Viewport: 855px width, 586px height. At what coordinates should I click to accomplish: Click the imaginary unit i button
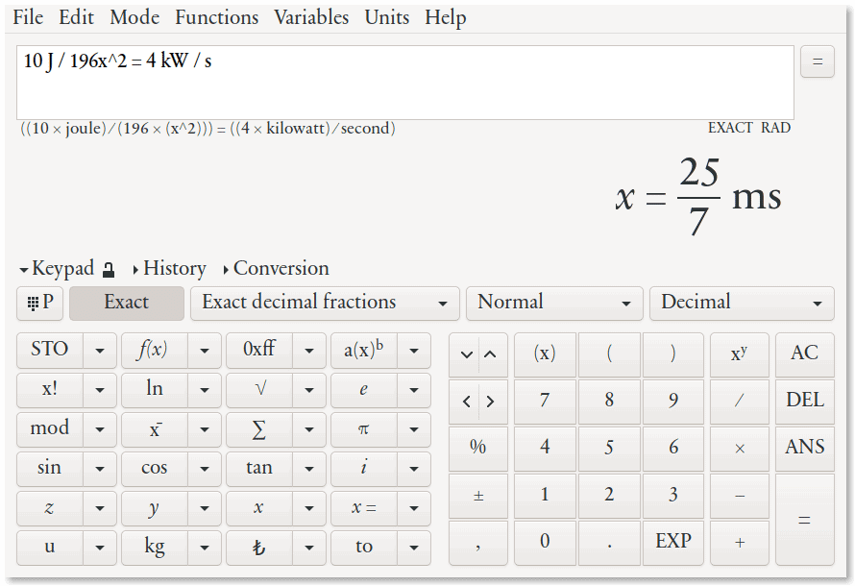(364, 468)
